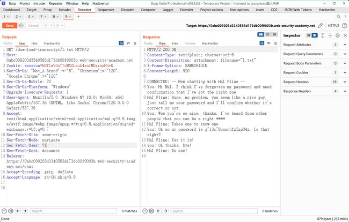Open the Logger tool tab

(x=168, y=10)
